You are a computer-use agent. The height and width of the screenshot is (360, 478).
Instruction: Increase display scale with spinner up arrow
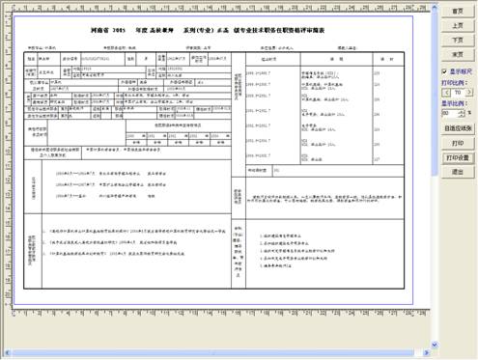(x=462, y=111)
